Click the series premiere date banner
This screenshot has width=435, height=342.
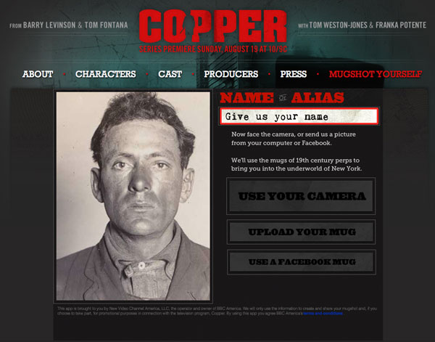tap(212, 49)
